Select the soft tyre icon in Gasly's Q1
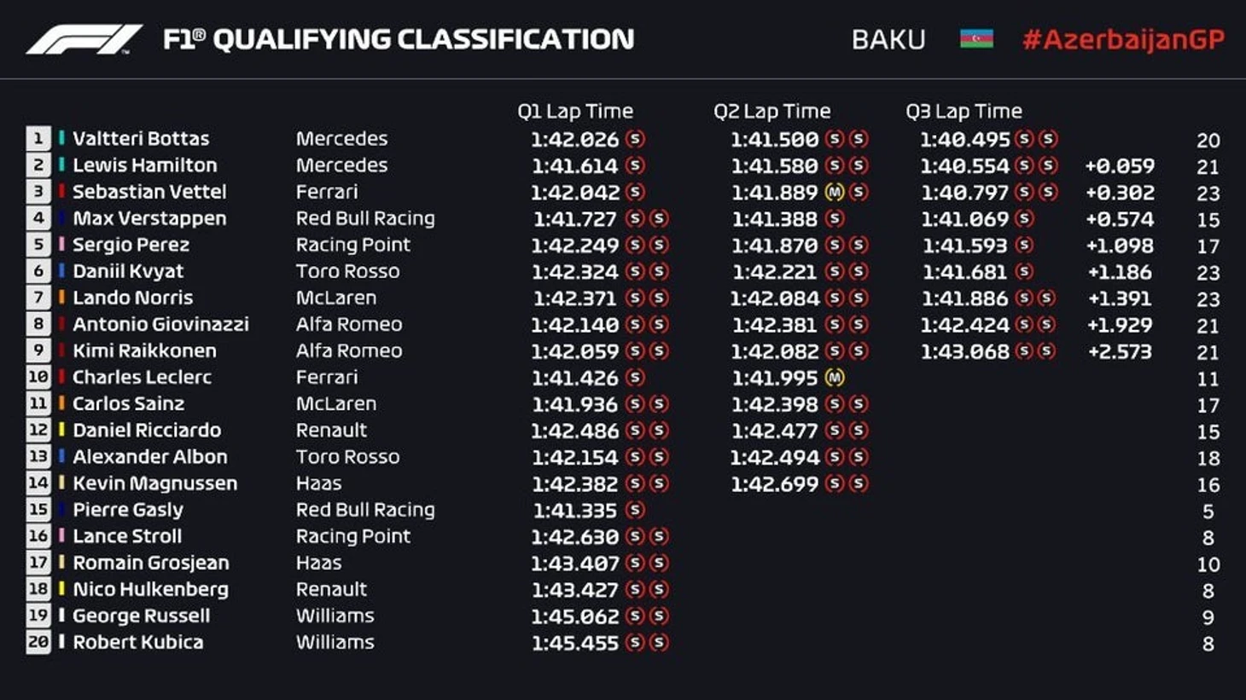Screen dimensions: 1246x700 (x=635, y=510)
